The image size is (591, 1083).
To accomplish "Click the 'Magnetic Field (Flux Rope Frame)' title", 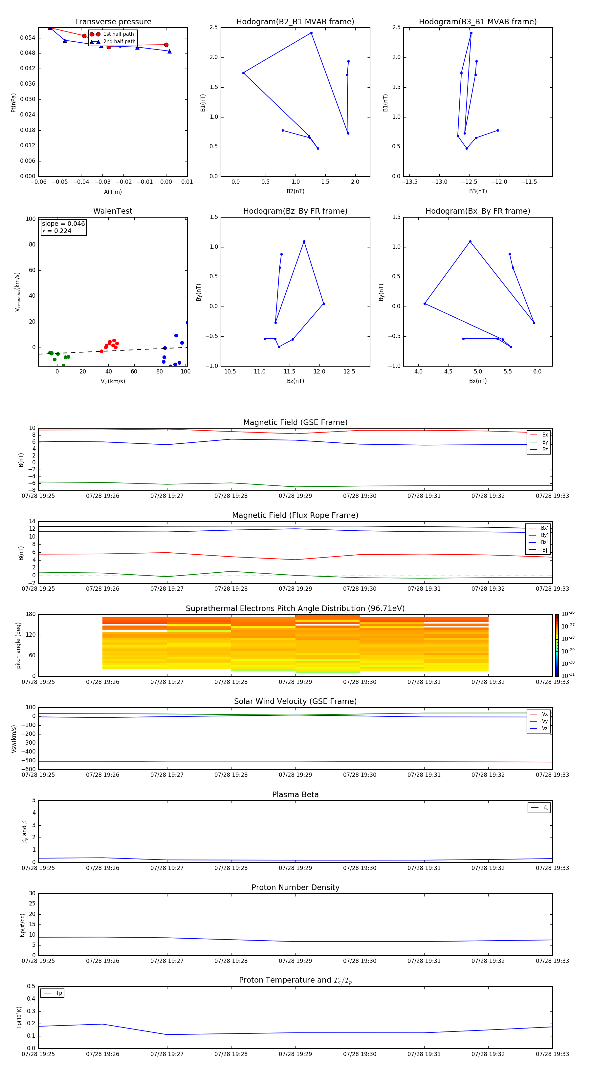I will (x=295, y=516).
